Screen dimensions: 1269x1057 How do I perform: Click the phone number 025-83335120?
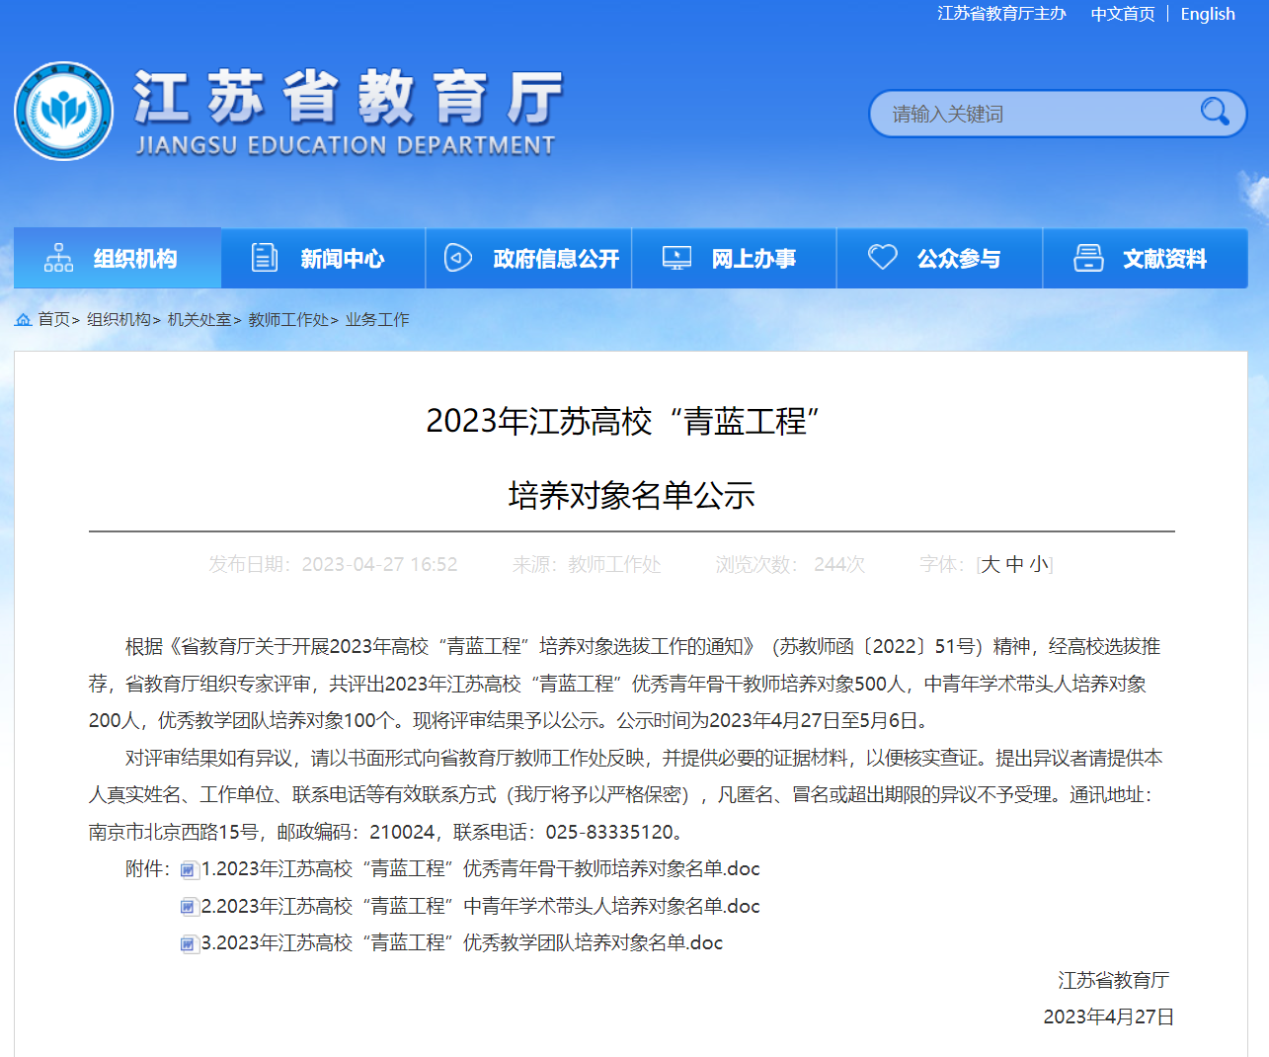point(609,832)
